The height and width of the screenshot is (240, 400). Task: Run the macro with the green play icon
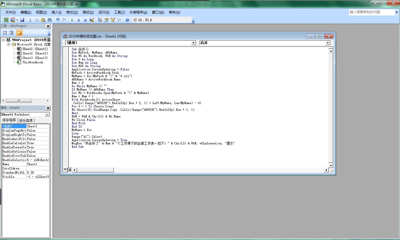(x=72, y=20)
